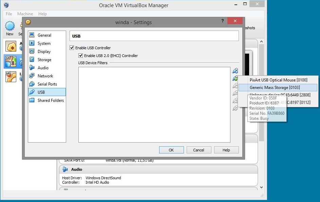Select the third VM with the orange swirl icon
The height and width of the screenshot is (202, 320).
[11, 77]
